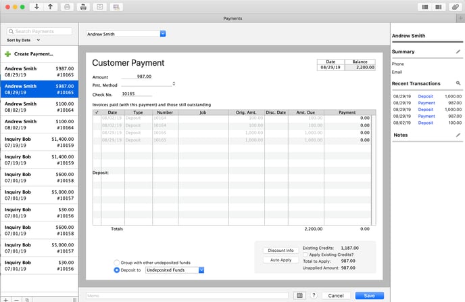Open the Undeposited Funds dropdown
This screenshot has width=465, height=302.
[x=201, y=270]
